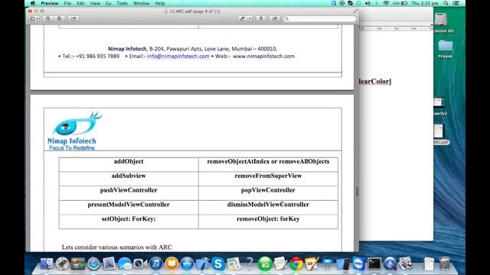Open the Window menu
The height and width of the screenshot is (275, 490).
(x=141, y=3)
